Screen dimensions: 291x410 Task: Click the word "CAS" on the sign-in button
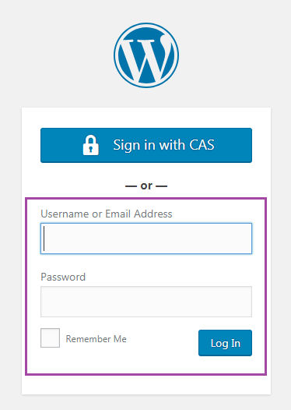[x=202, y=145]
